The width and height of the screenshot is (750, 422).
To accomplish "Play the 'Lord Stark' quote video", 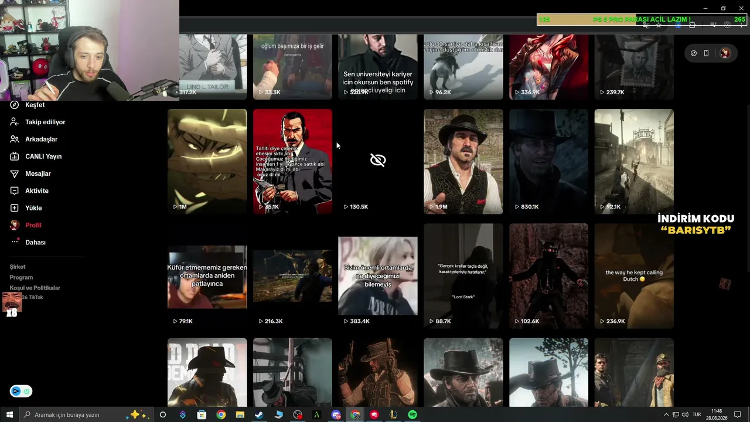I will click(x=463, y=276).
